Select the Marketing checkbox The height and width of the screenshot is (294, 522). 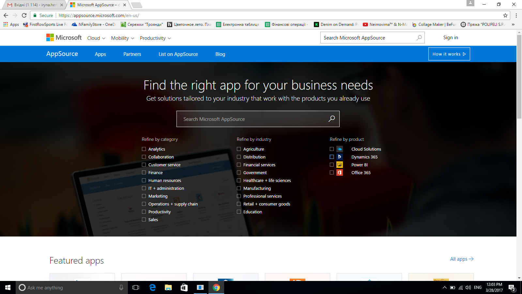[144, 196]
